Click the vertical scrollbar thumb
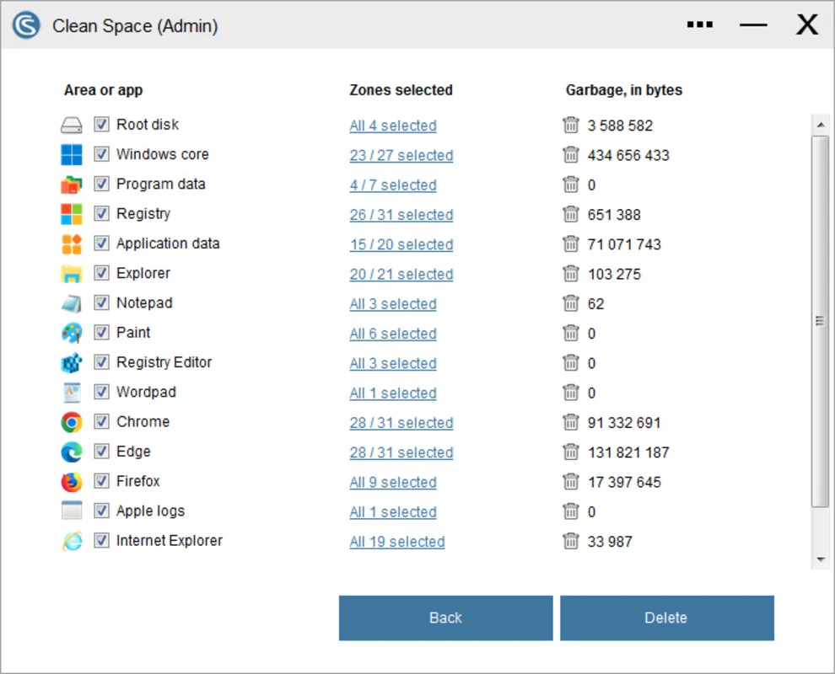Screen dimensions: 835x674 pyautogui.click(x=820, y=320)
